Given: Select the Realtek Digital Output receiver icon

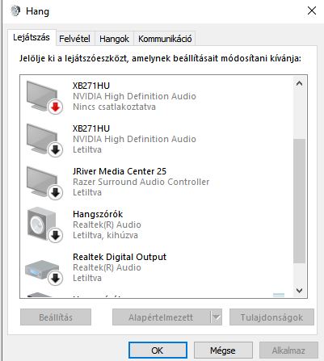Looking at the screenshot, I should pyautogui.click(x=44, y=272).
